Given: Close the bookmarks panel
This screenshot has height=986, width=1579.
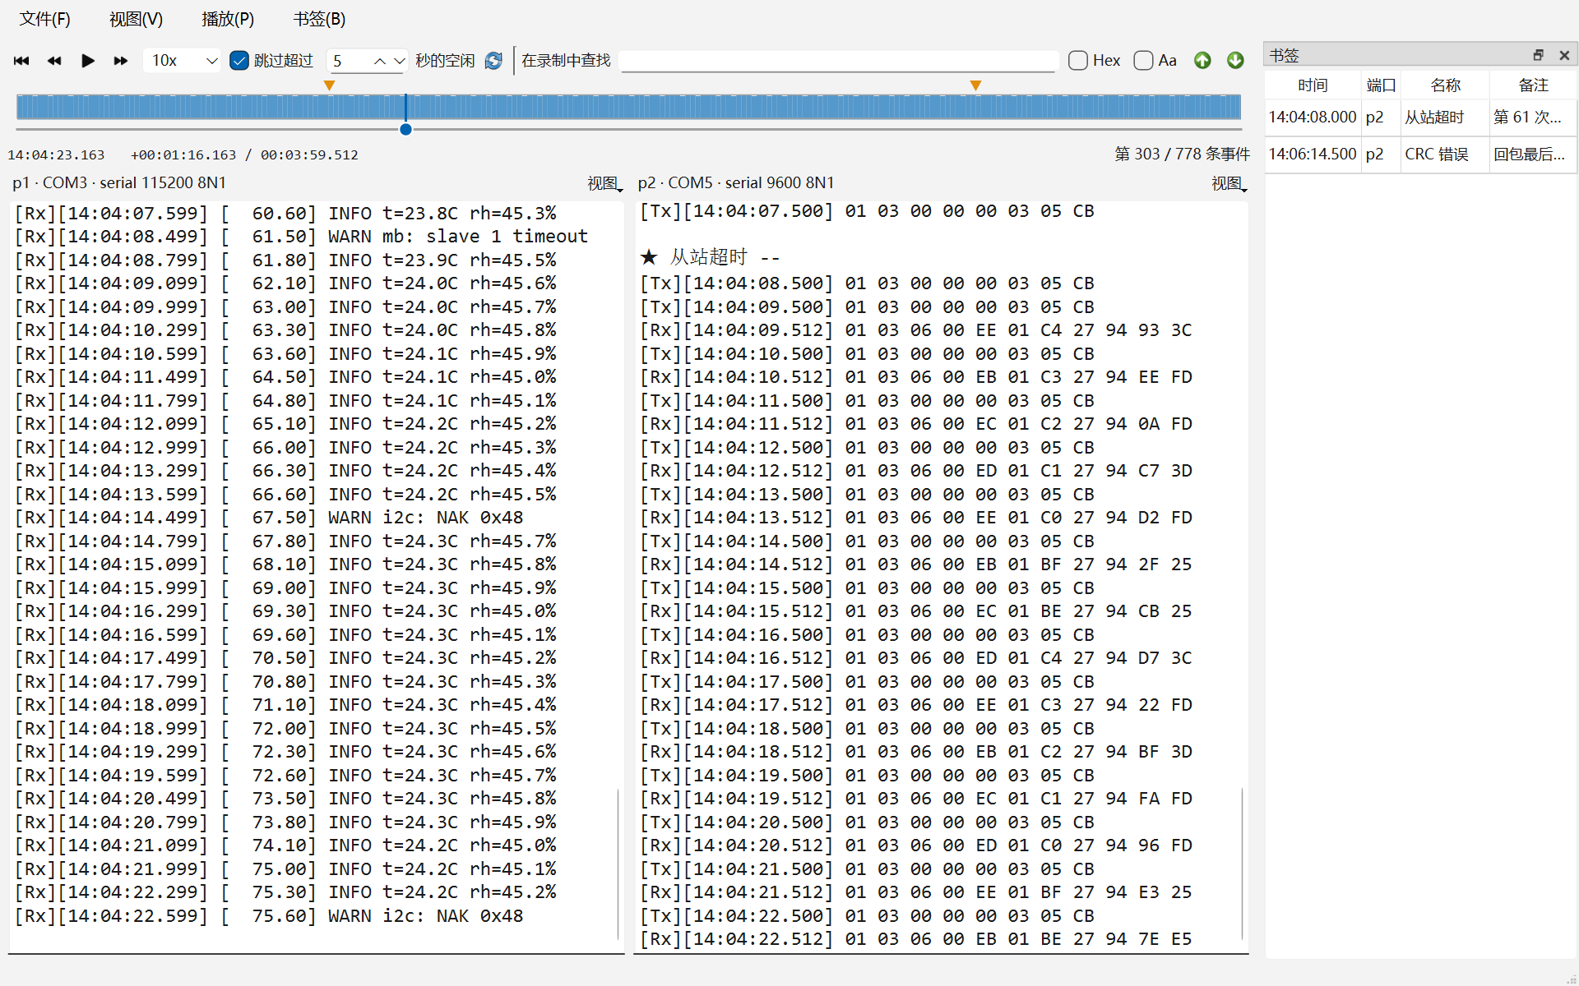Looking at the screenshot, I should point(1564,55).
